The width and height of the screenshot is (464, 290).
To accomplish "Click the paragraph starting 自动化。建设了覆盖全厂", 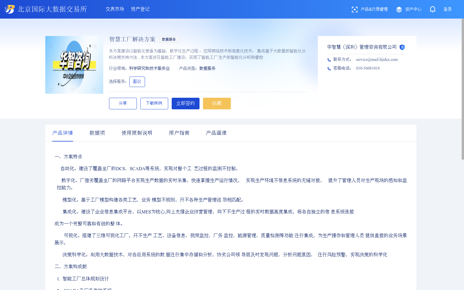I will point(150,168).
